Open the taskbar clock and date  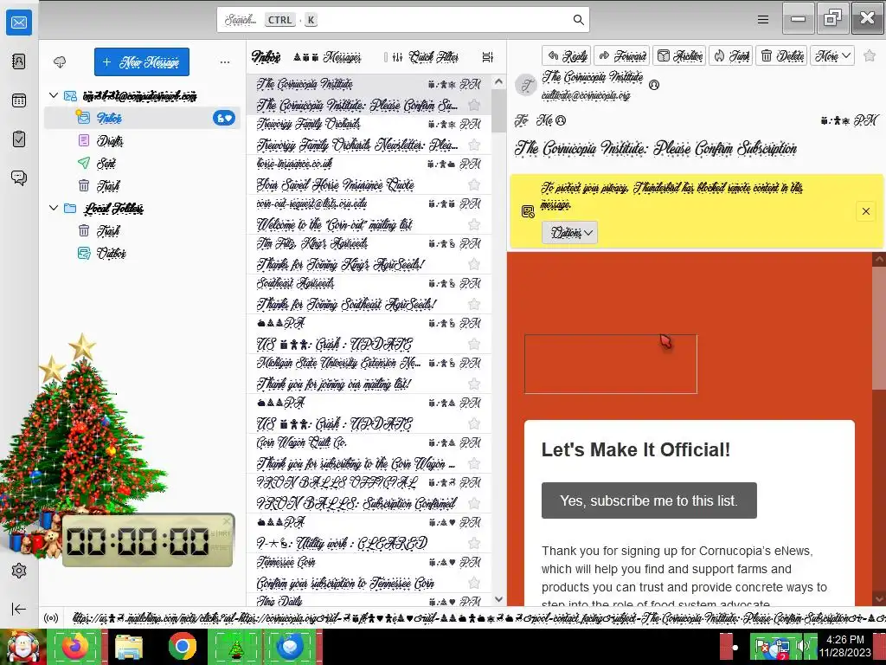[x=845, y=646]
